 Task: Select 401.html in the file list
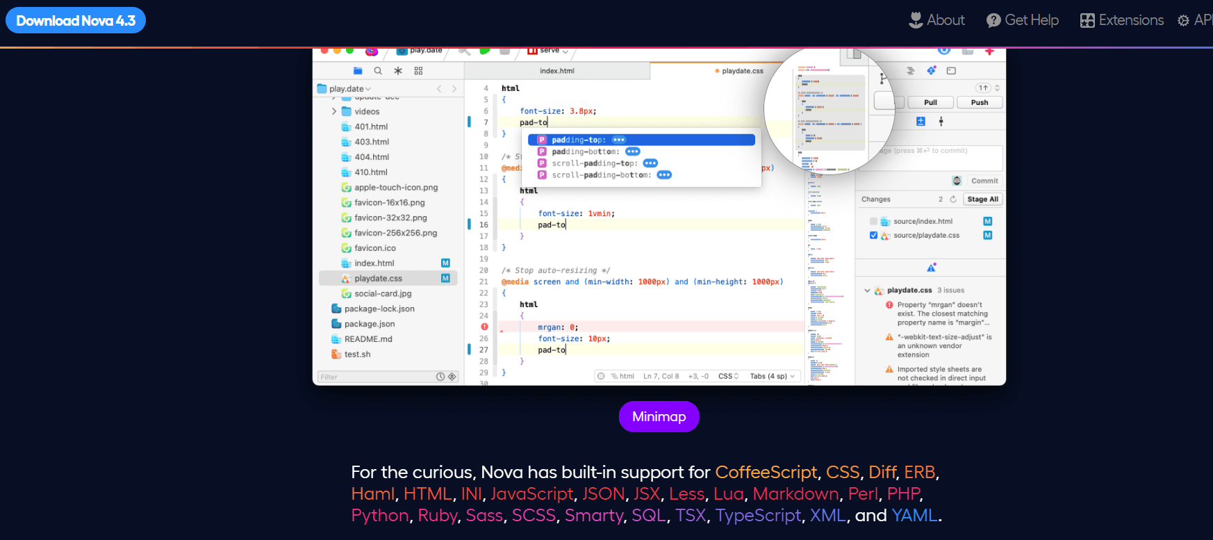pos(365,126)
